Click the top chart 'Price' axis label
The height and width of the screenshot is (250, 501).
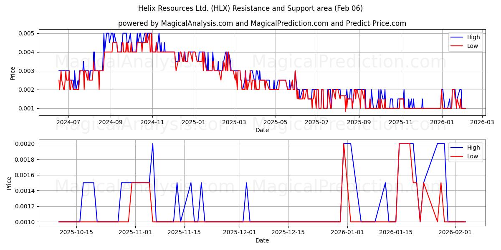[x=13, y=73]
